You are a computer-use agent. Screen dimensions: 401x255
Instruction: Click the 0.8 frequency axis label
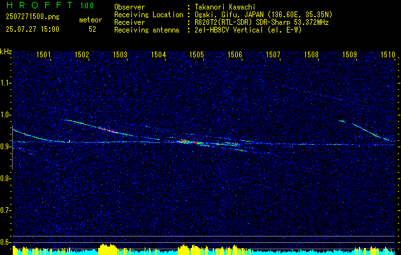[5, 178]
